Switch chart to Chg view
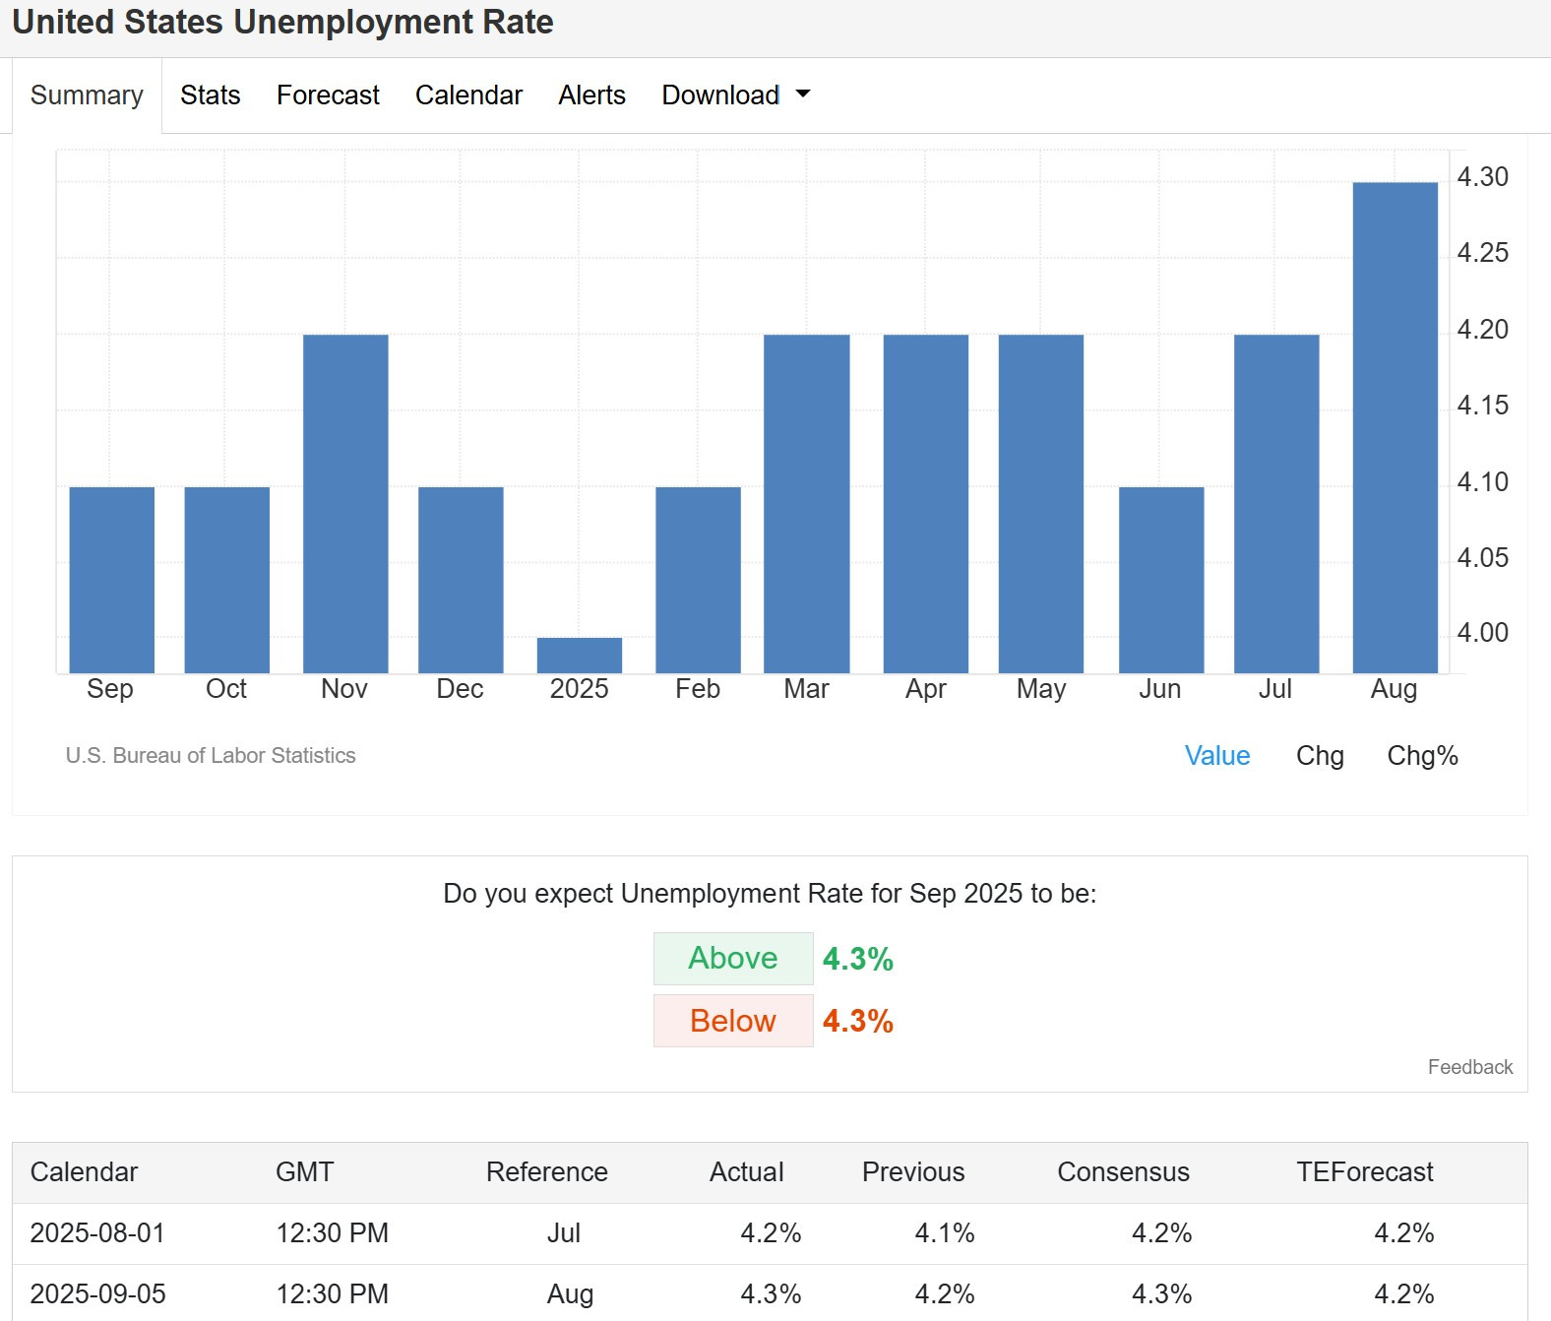The width and height of the screenshot is (1551, 1321). (1320, 756)
